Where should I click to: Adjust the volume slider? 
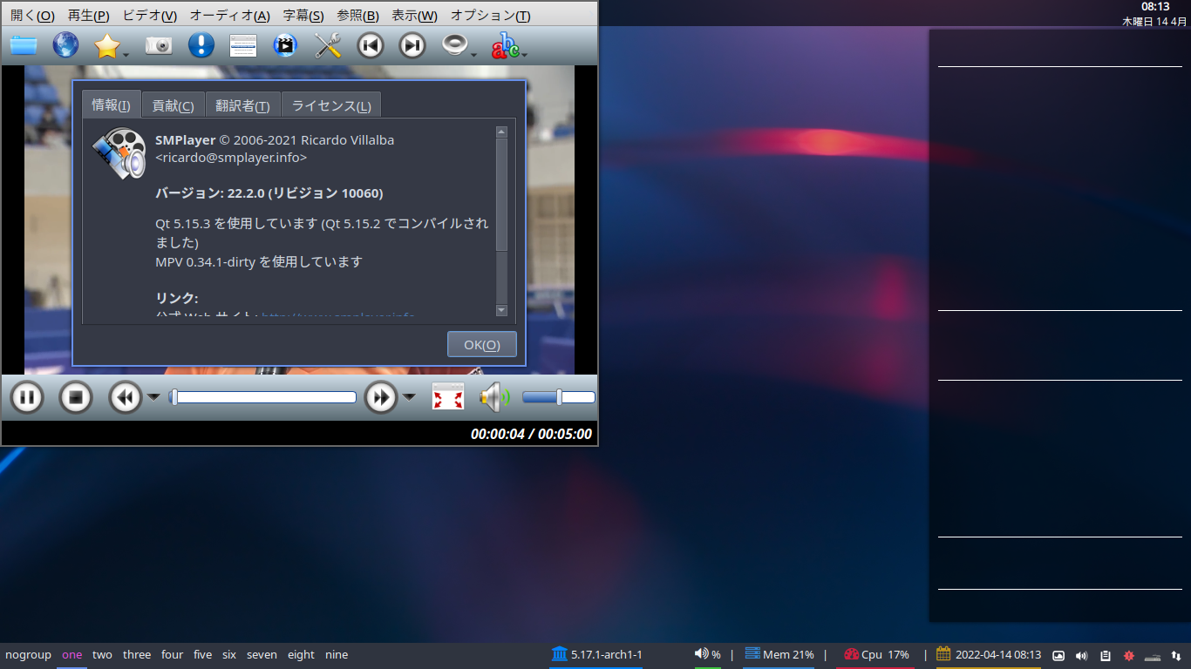pos(559,397)
